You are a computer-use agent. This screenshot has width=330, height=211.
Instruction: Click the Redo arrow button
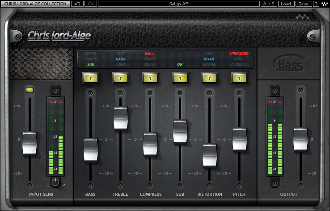click(x=91, y=4)
